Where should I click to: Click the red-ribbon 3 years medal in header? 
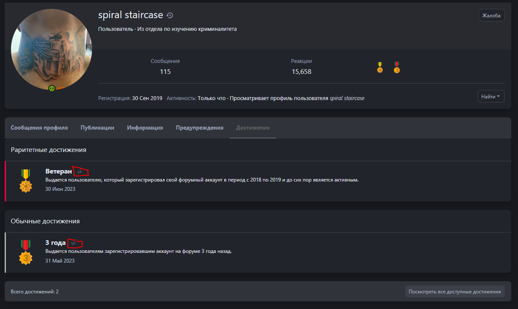point(396,68)
